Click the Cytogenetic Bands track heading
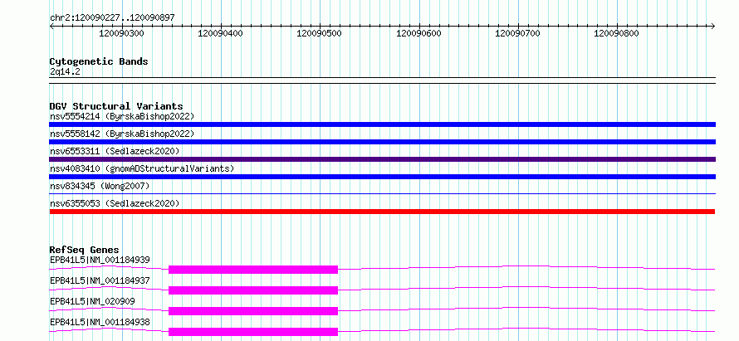The height and width of the screenshot is (341, 739). click(99, 61)
